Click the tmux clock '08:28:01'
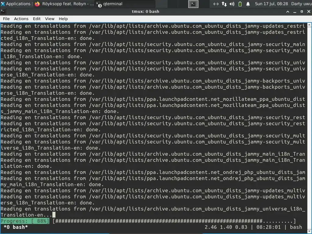312x234 pixels. click(268, 227)
